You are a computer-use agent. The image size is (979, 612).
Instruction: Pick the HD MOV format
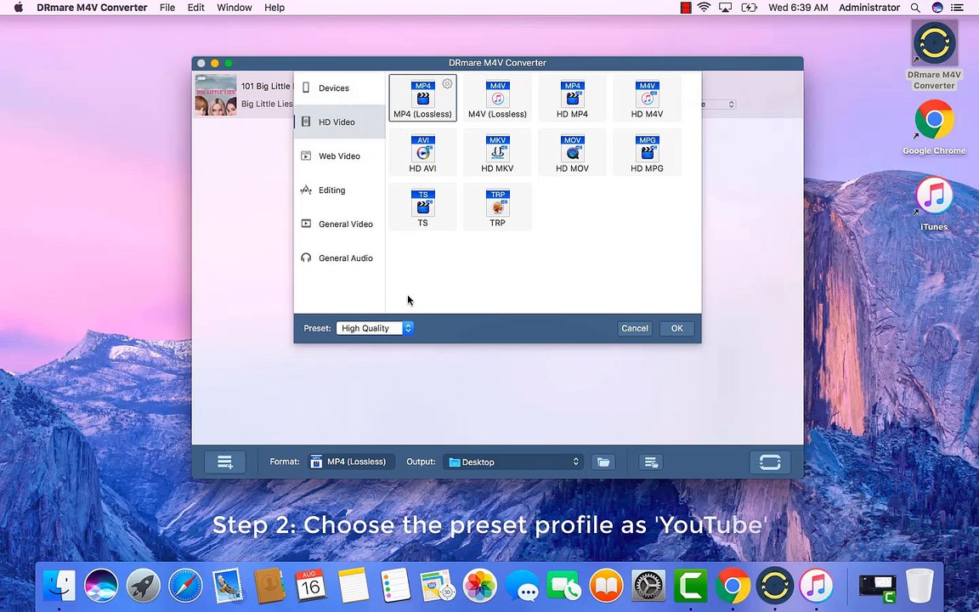(572, 152)
